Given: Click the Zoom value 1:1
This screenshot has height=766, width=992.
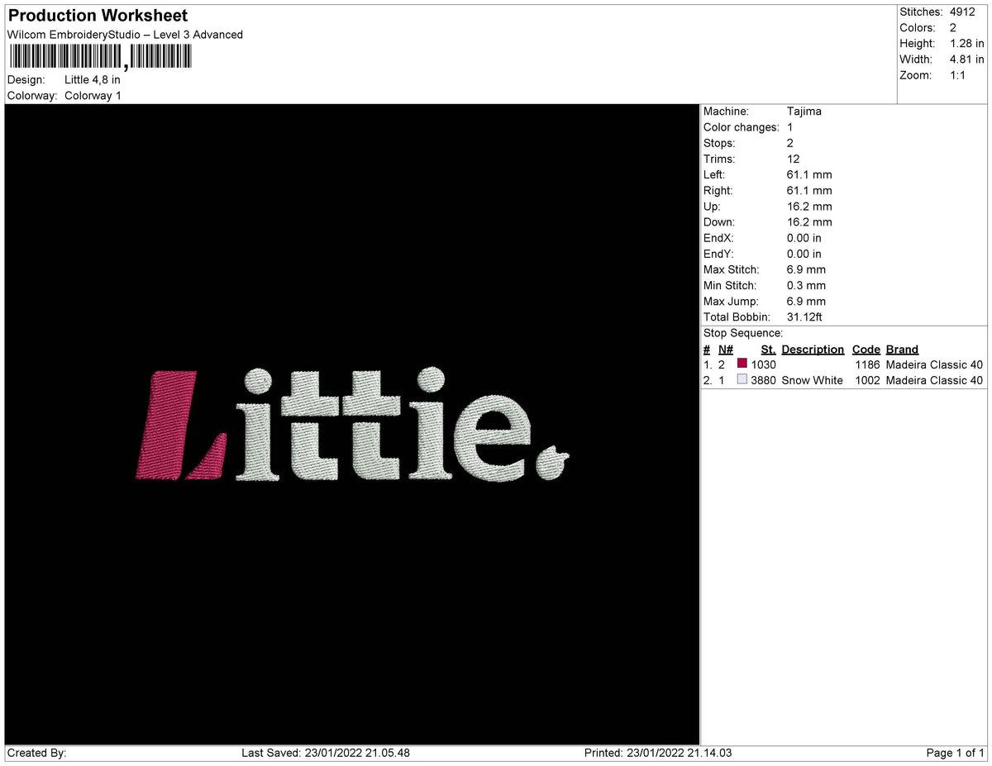Looking at the screenshot, I should (x=958, y=75).
